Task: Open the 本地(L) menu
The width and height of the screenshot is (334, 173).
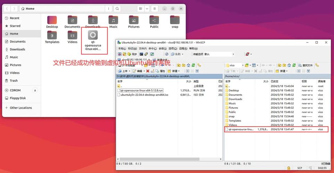Action: 122,48
